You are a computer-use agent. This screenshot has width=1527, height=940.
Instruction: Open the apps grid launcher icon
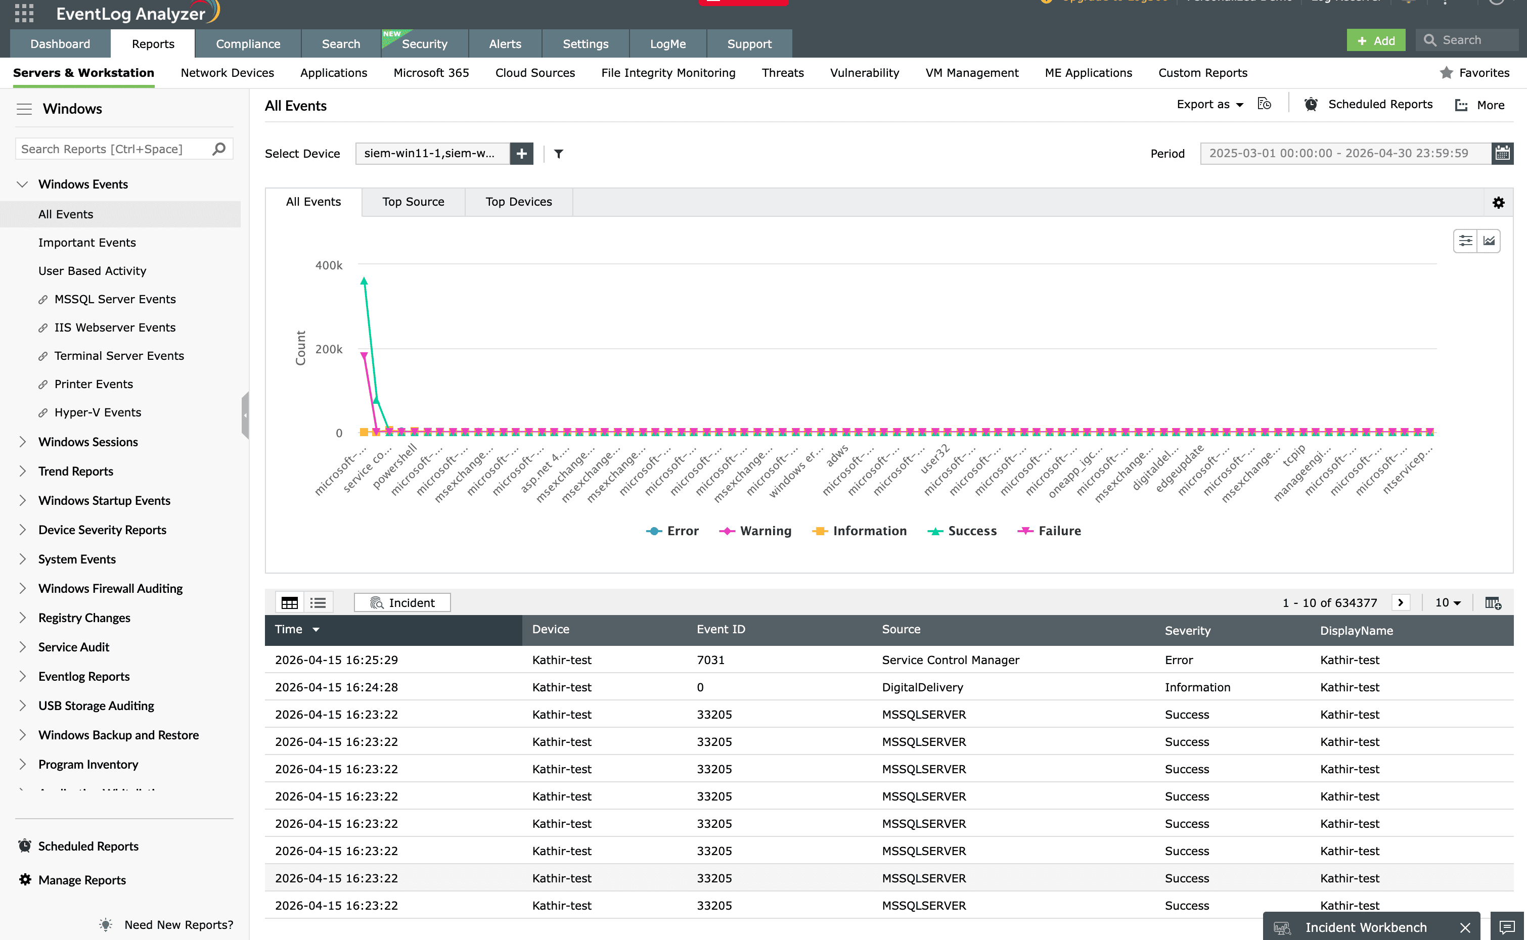(24, 13)
